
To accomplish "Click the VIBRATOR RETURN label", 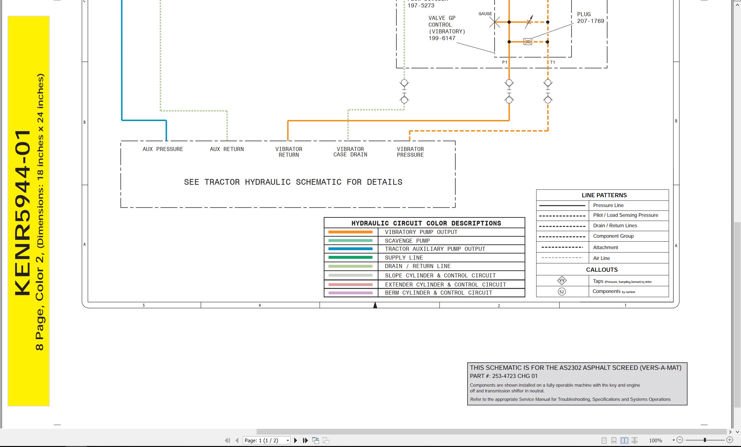I will click(x=289, y=152).
